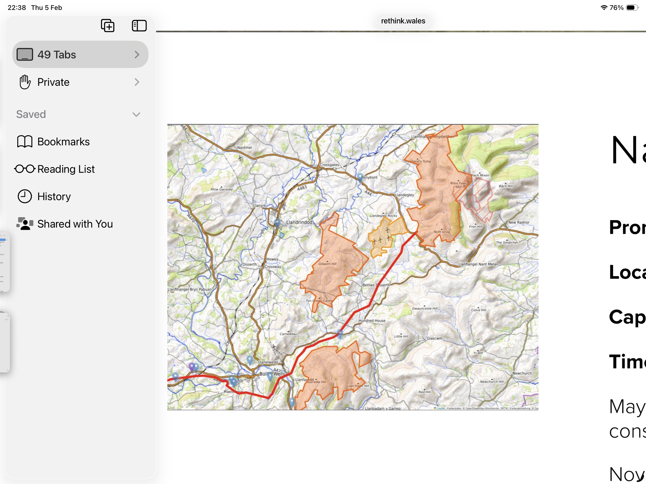Click the History clock icon
The image size is (646, 484).
point(25,197)
